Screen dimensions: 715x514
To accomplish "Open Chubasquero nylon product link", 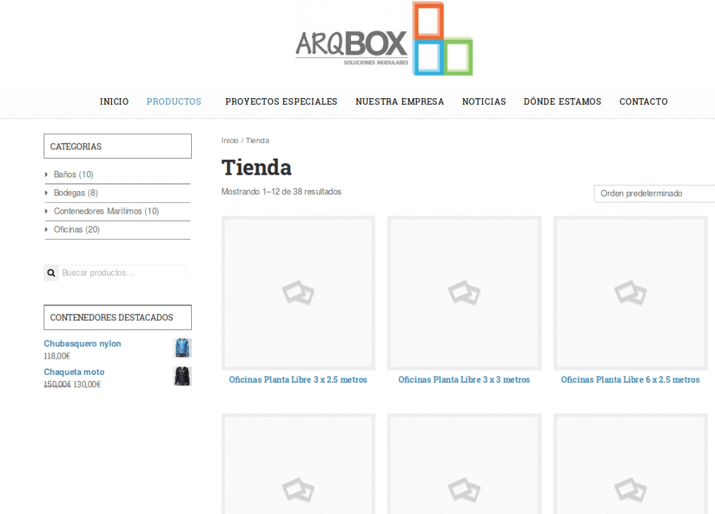I will tap(83, 344).
